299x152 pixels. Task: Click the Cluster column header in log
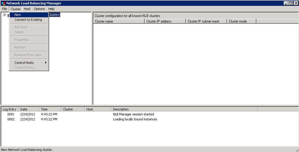tap(73, 109)
